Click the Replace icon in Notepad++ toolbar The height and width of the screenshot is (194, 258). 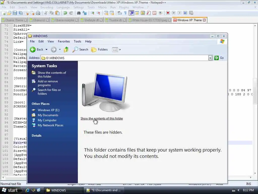(x=85, y=13)
